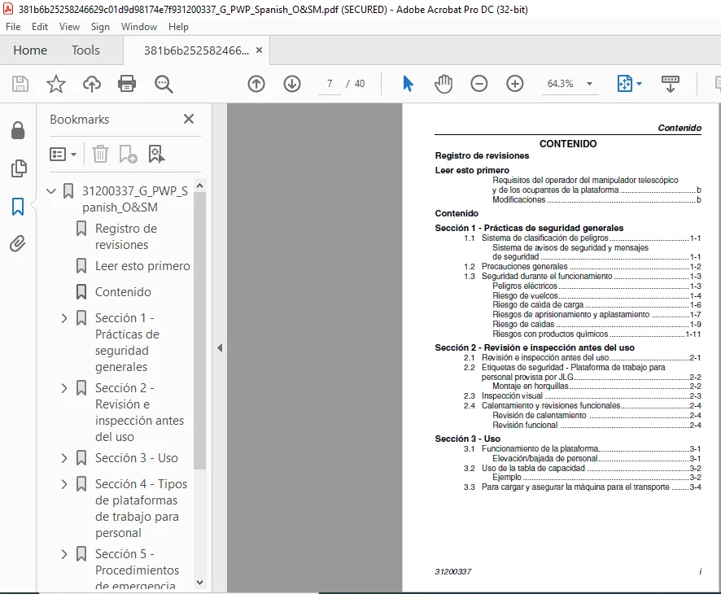The image size is (721, 594).
Task: Click the page number field
Action: pos(330,84)
